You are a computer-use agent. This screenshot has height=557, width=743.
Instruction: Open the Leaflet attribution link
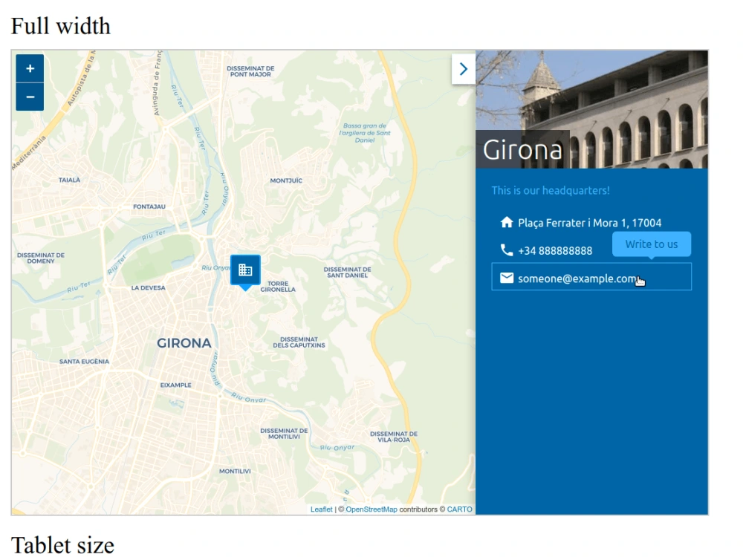pos(321,509)
